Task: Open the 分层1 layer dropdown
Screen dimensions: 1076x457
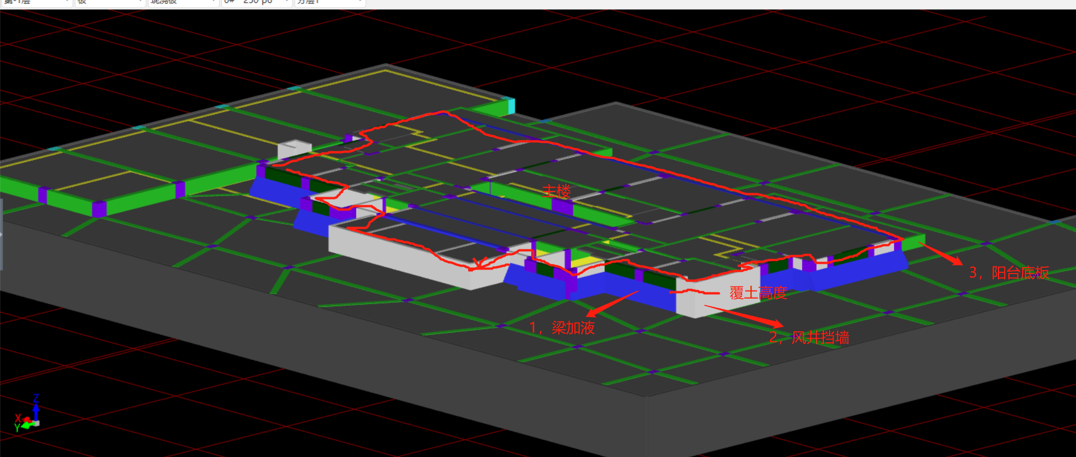Action: 330,3
